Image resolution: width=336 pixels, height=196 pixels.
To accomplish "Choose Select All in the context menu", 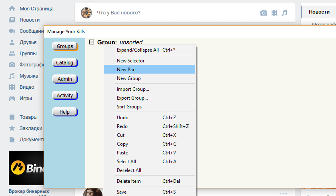I will (150, 161).
